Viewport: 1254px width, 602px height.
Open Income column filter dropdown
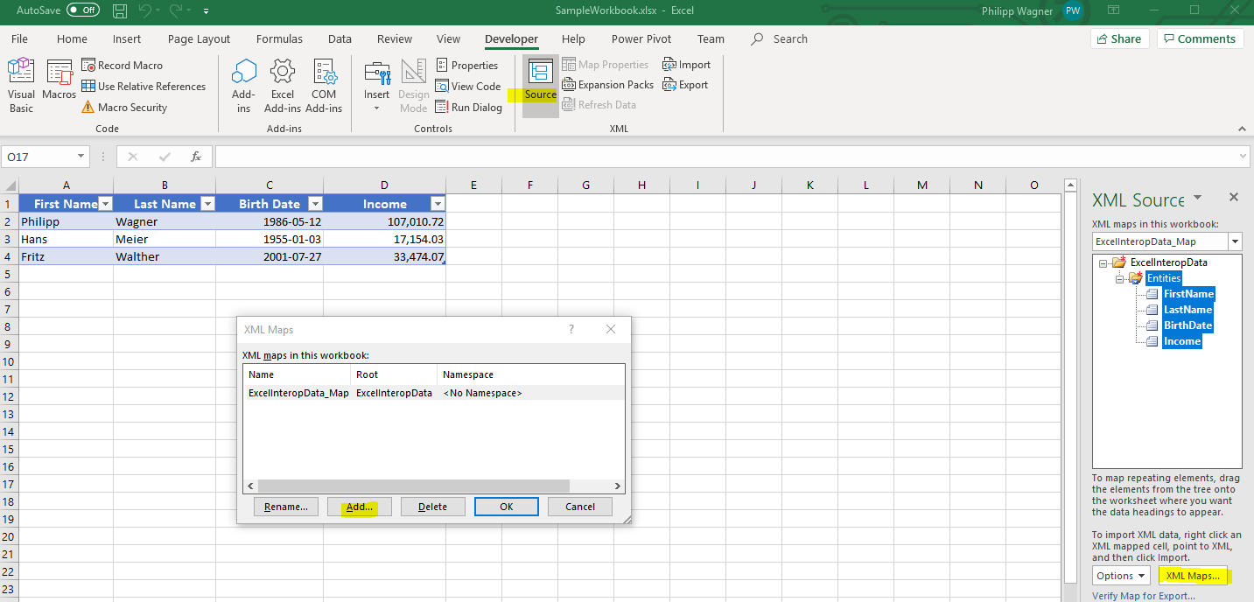pos(438,204)
